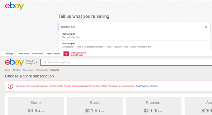Click the Add Payment Method link
The width and height of the screenshot is (212, 115).
[x=147, y=86]
